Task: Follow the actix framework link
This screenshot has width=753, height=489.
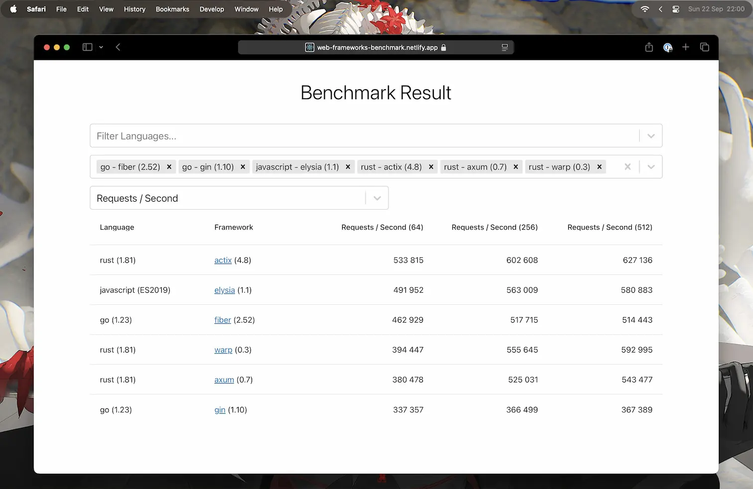Action: point(223,260)
